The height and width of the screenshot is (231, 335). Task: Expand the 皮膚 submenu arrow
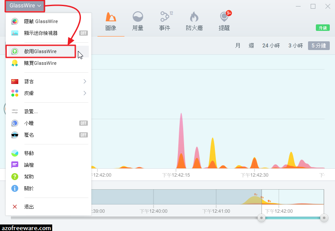coord(85,93)
